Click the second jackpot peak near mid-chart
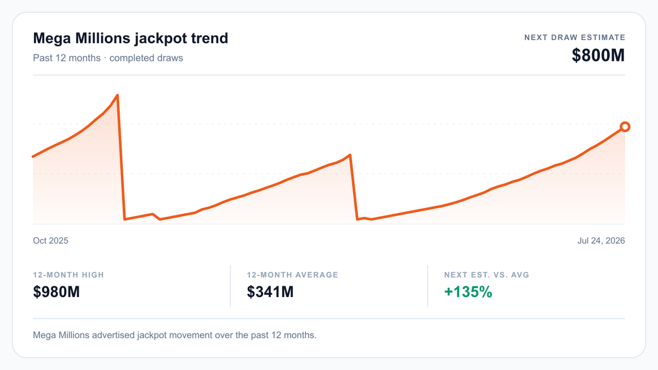This screenshot has width=658, height=370. (350, 155)
